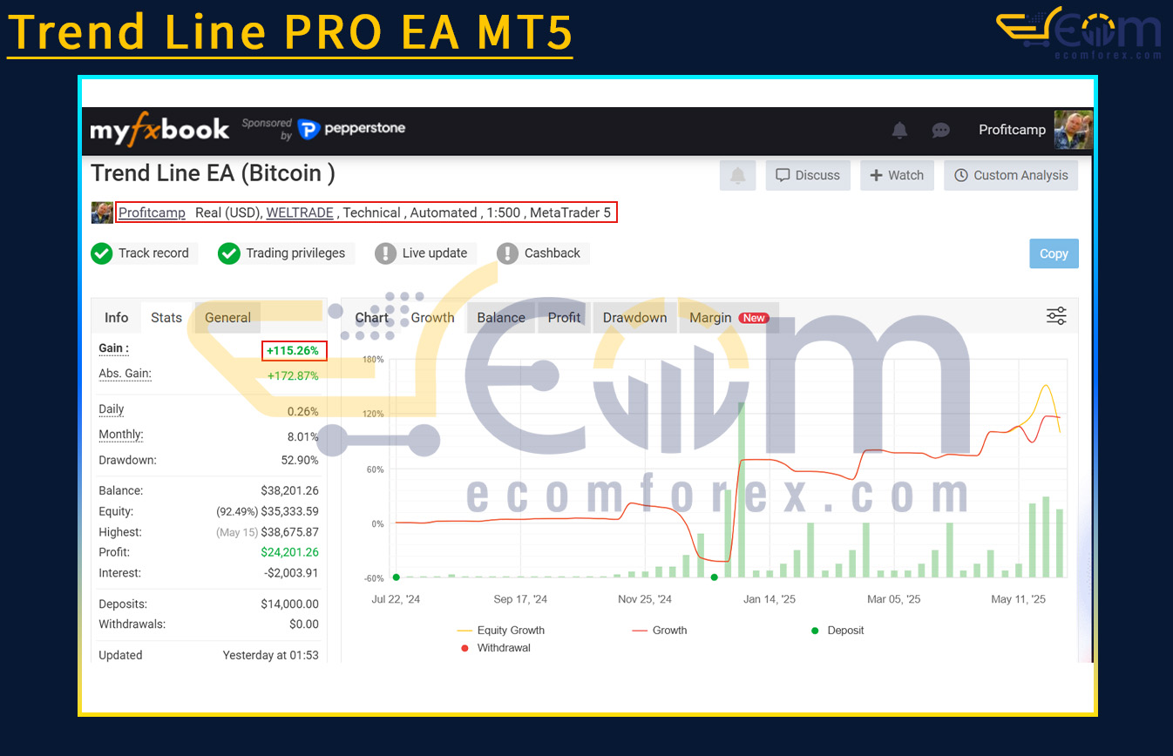Open chart settings sliders icon
Viewport: 1173px width, 756px height.
coord(1056,316)
